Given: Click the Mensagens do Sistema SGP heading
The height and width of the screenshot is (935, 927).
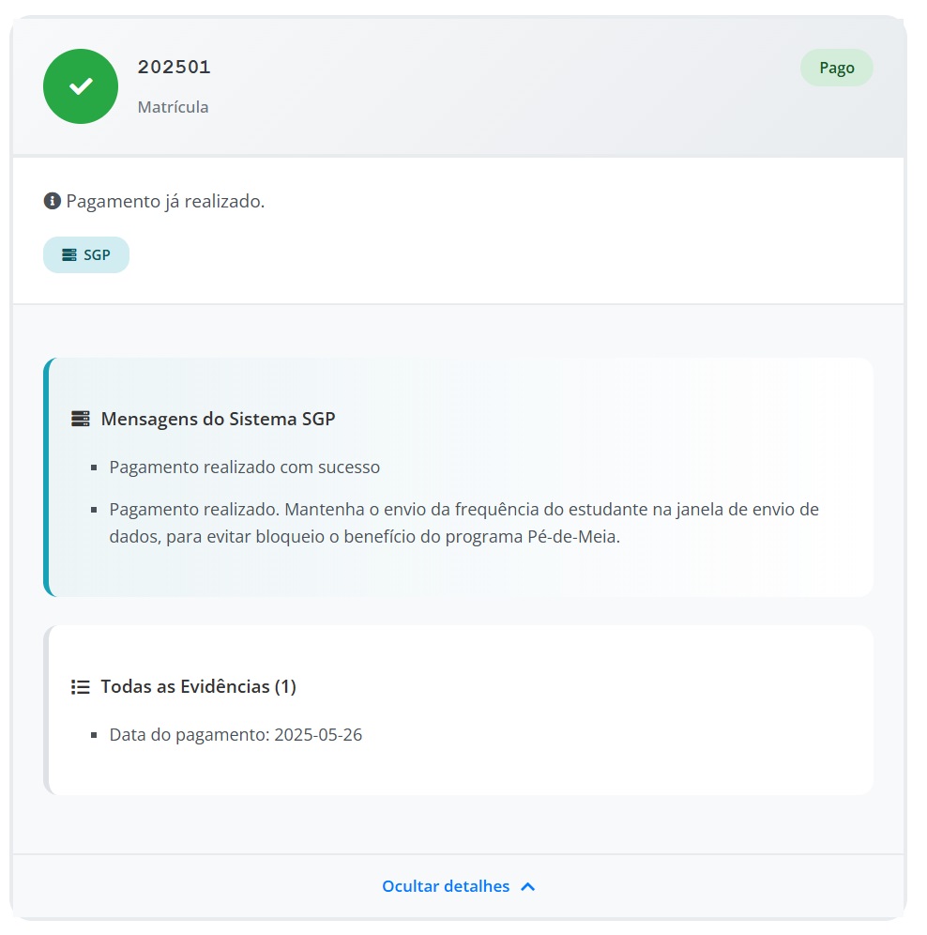Looking at the screenshot, I should pyautogui.click(x=218, y=419).
